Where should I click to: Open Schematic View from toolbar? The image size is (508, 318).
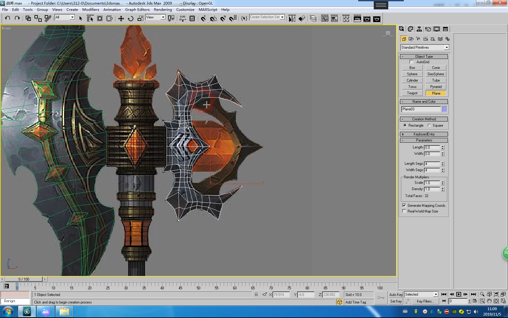pos(334,18)
